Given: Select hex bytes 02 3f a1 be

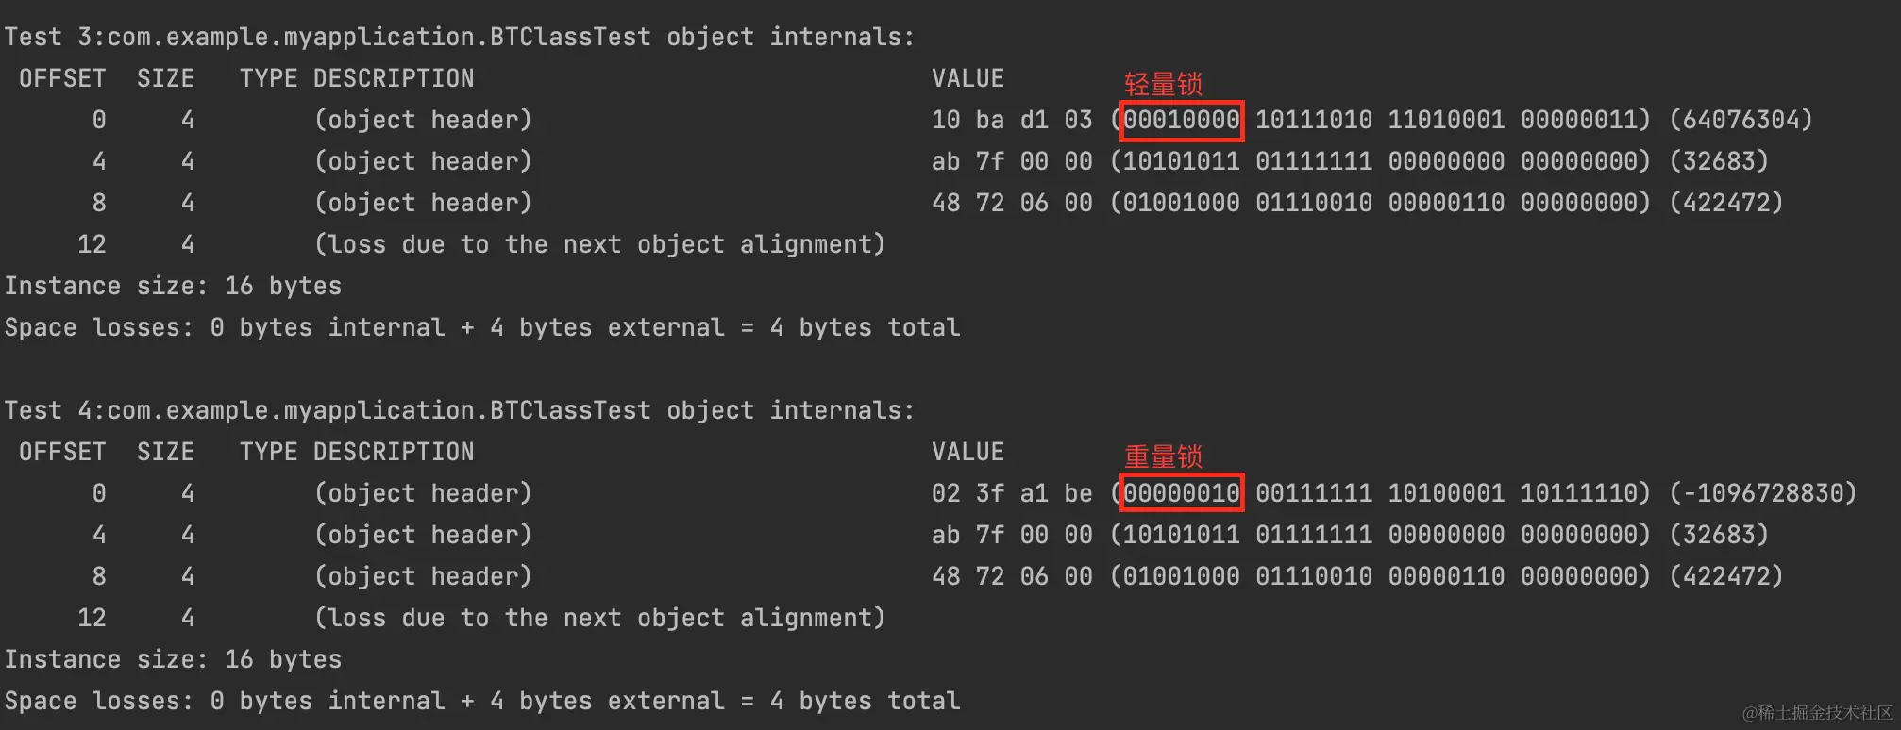Looking at the screenshot, I should click(x=1011, y=493).
